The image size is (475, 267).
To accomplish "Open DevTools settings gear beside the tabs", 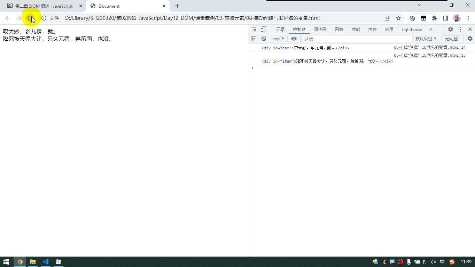I will click(x=451, y=30).
